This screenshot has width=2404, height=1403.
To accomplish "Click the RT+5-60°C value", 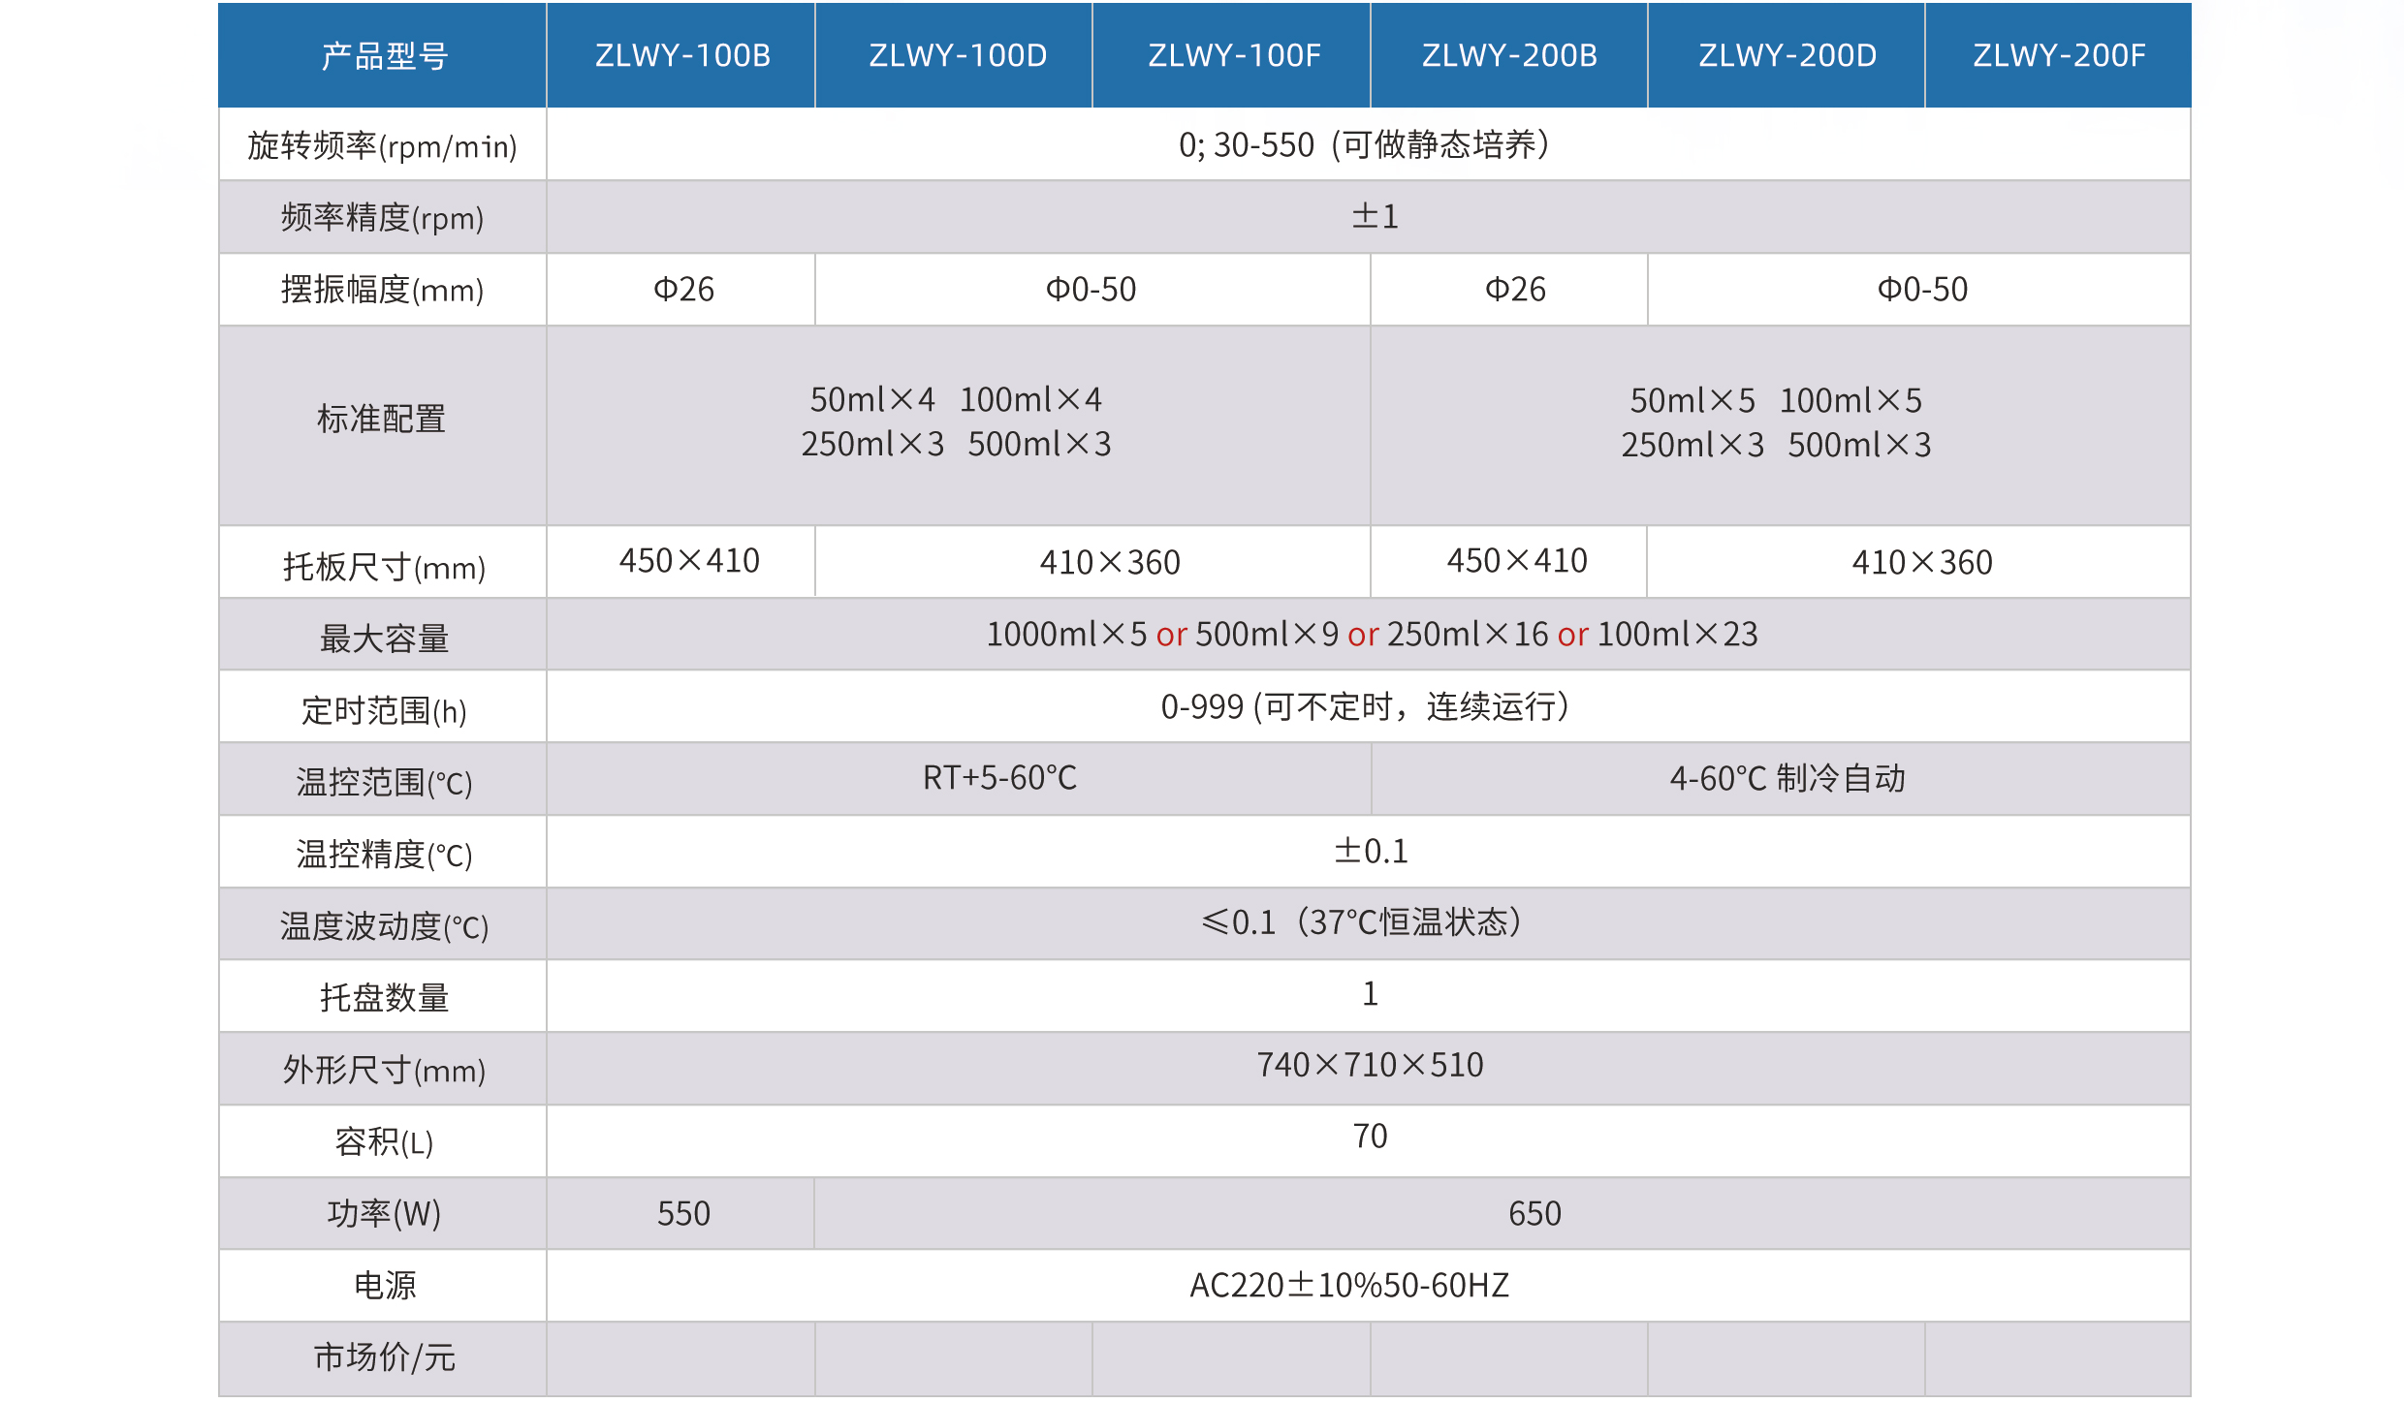I will pos(999,778).
